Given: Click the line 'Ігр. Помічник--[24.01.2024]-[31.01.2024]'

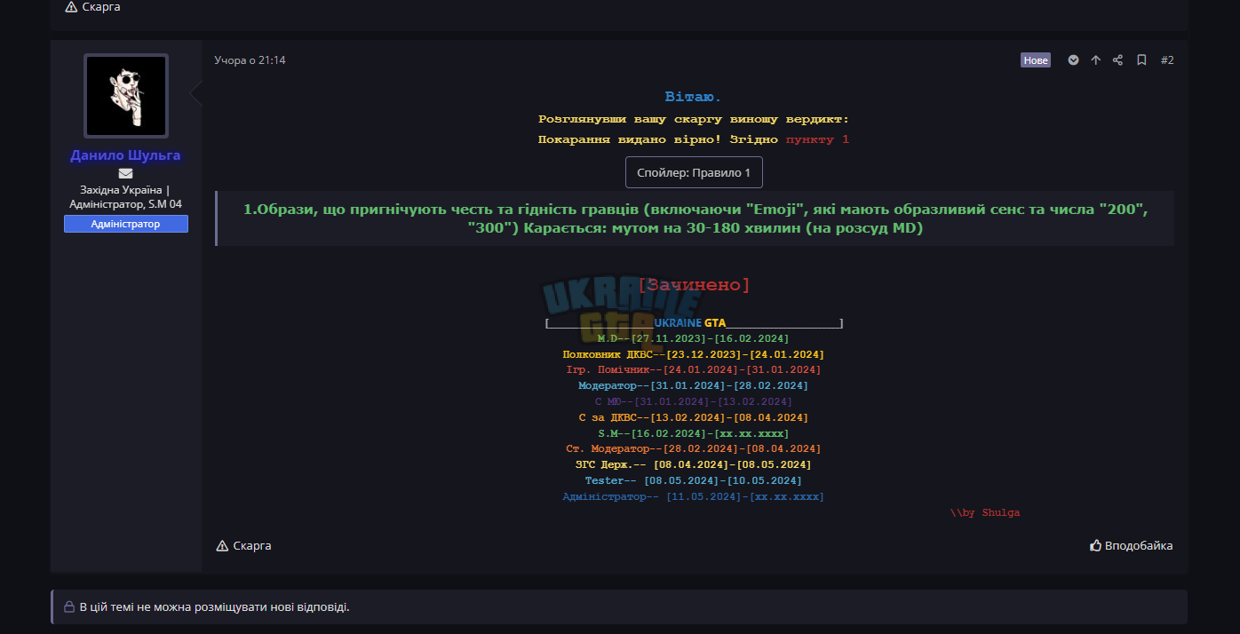Looking at the screenshot, I should point(694,369).
